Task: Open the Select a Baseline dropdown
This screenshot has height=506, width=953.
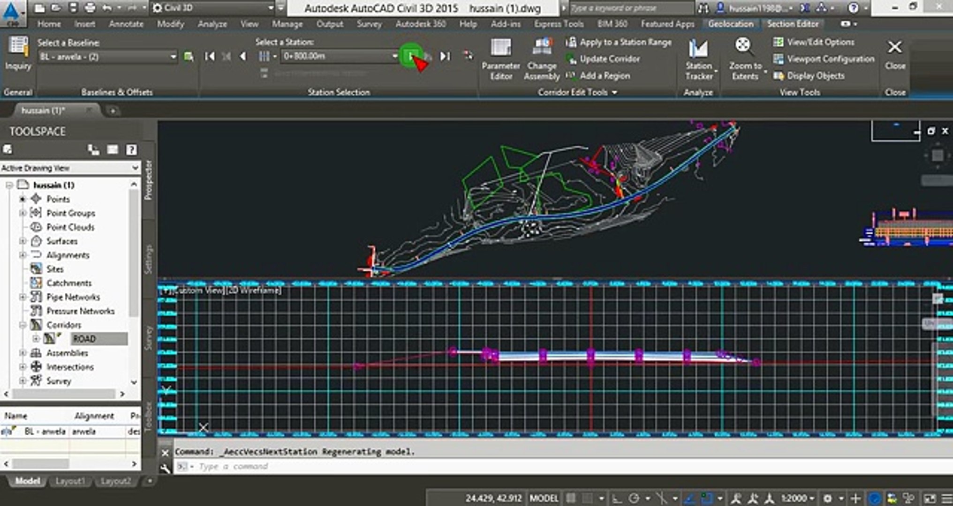Action: point(173,57)
